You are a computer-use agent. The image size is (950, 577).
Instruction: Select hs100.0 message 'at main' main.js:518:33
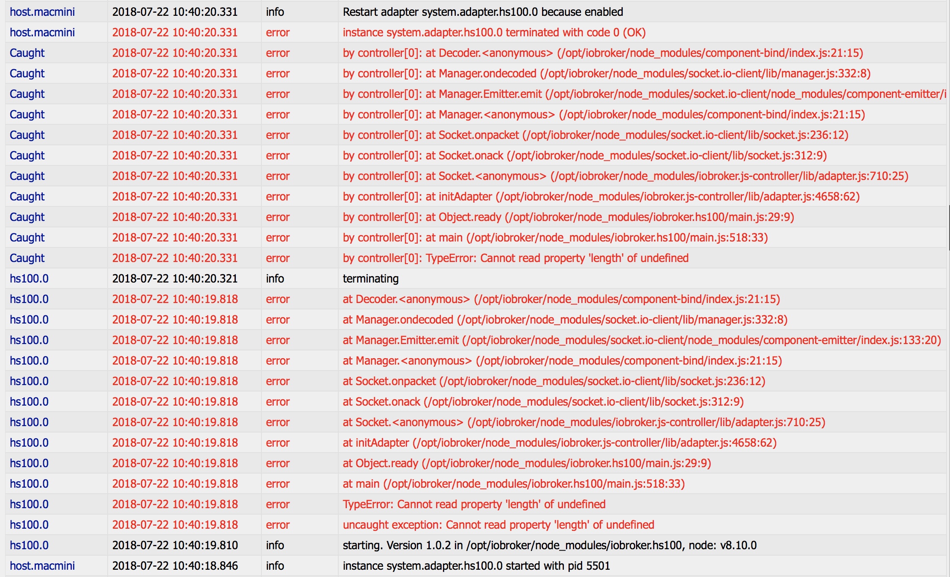click(x=514, y=484)
